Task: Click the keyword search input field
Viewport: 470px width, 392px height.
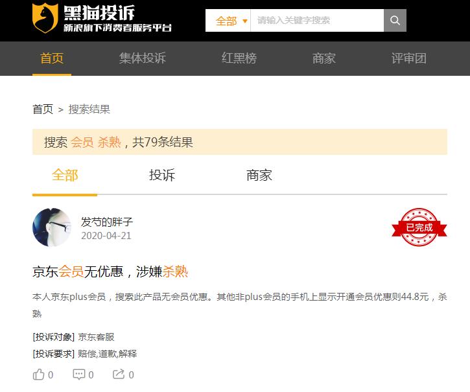Action: click(317, 20)
